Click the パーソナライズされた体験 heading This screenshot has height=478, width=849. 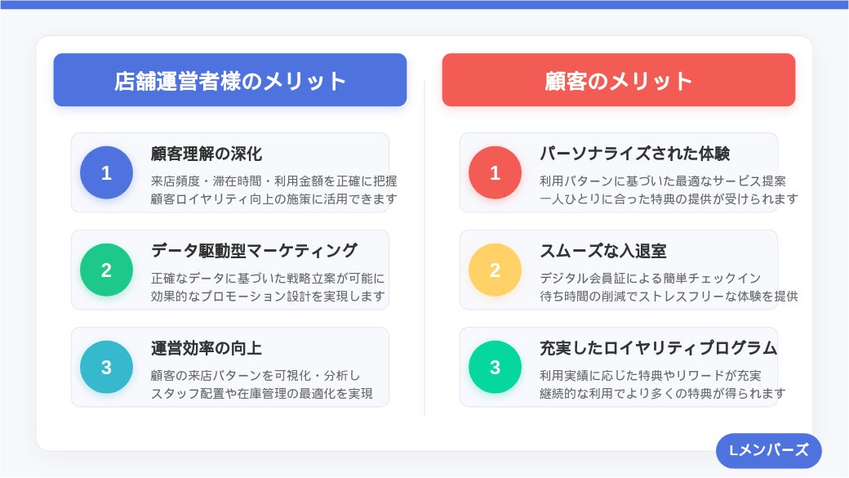(634, 154)
